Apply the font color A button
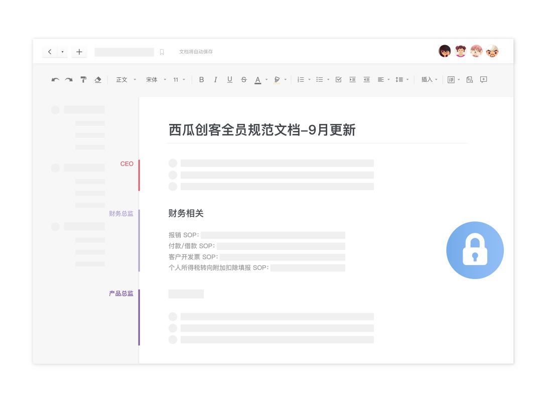This screenshot has width=542, height=403. point(257,80)
